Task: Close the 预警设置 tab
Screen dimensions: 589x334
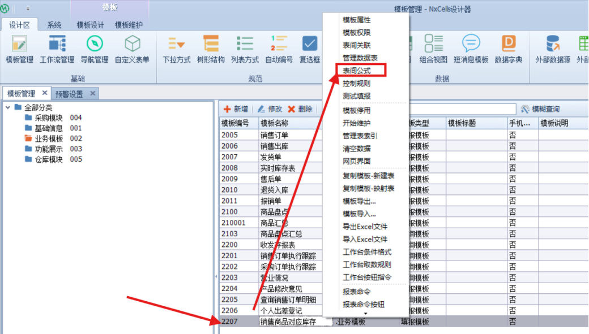Action: pos(93,93)
